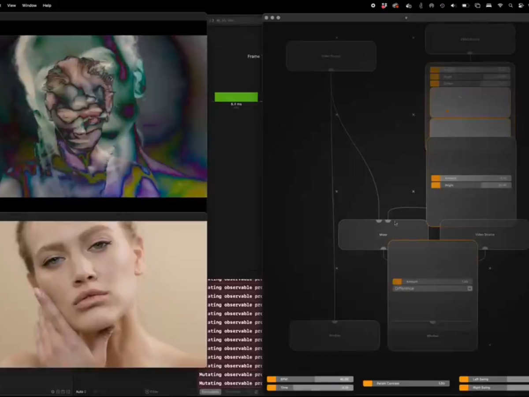Click the Filter field in console bar
Image resolution: width=529 pixels, height=397 pixels.
[x=154, y=392]
